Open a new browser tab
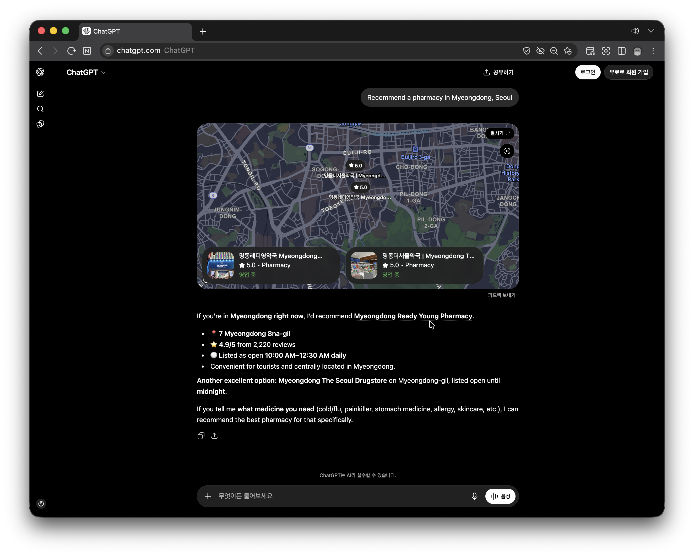Image resolution: width=694 pixels, height=556 pixels. click(203, 31)
